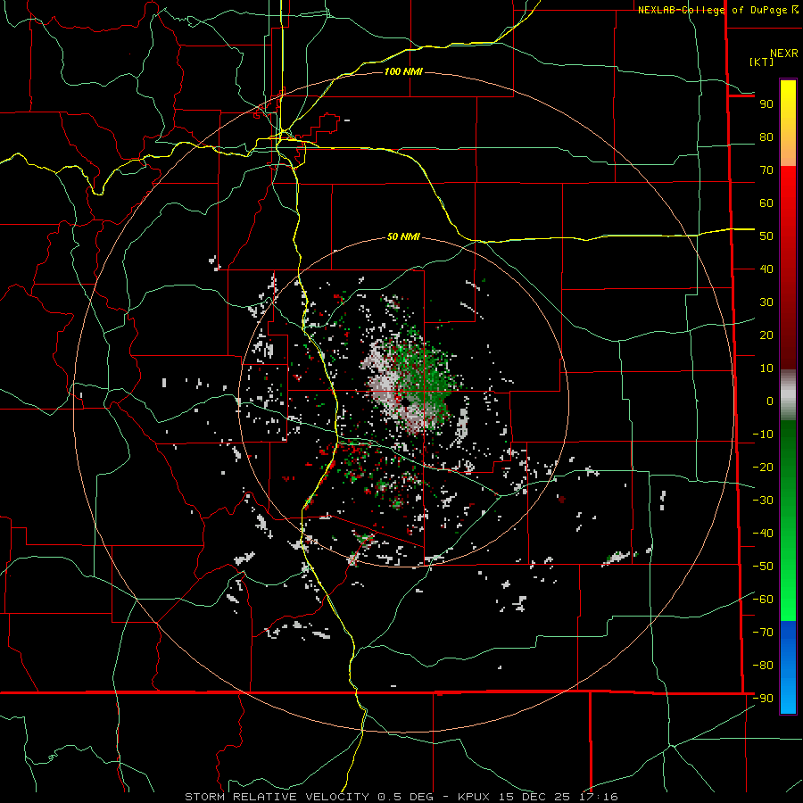803x803 pixels.
Task: Click the -10 value on the velocity scale
Action: click(x=763, y=435)
